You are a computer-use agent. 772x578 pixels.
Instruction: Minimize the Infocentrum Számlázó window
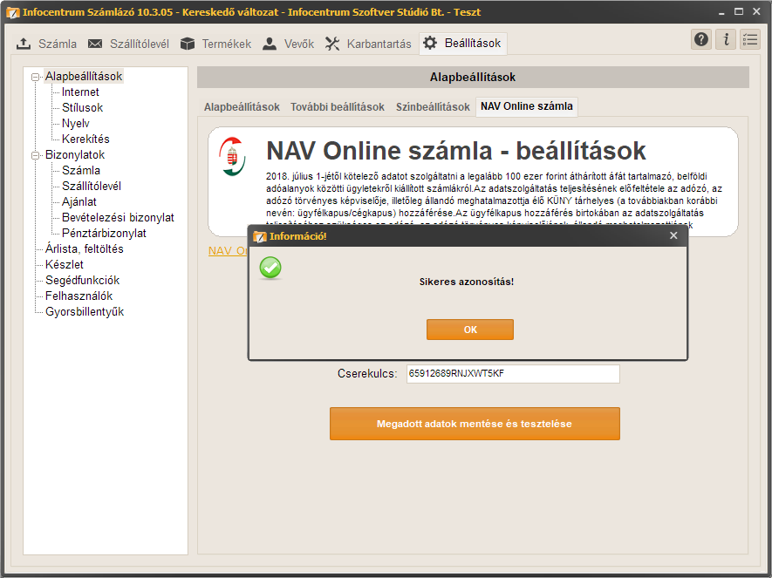pos(721,12)
